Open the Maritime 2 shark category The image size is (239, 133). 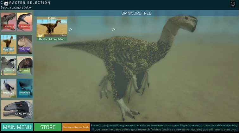pyautogui.click(x=25, y=88)
